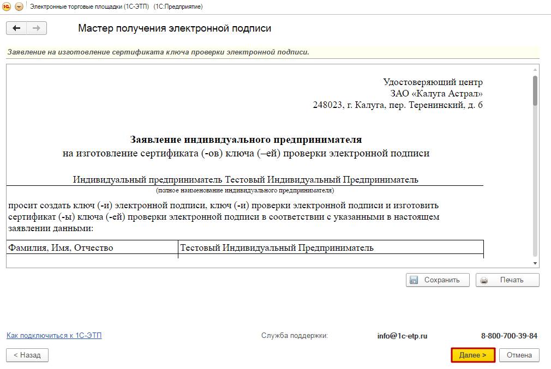551x369 pixels.
Task: Print the application via Печать button
Action: pos(507,280)
